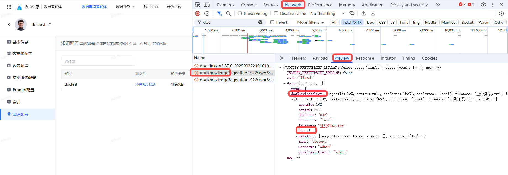Image resolution: width=508 pixels, height=175 pixels.
Task: Open the apps grid menu icon
Action: pyautogui.click(x=9, y=7)
